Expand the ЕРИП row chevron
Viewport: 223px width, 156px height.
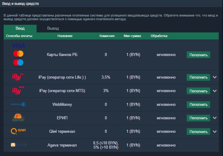coord(214,118)
